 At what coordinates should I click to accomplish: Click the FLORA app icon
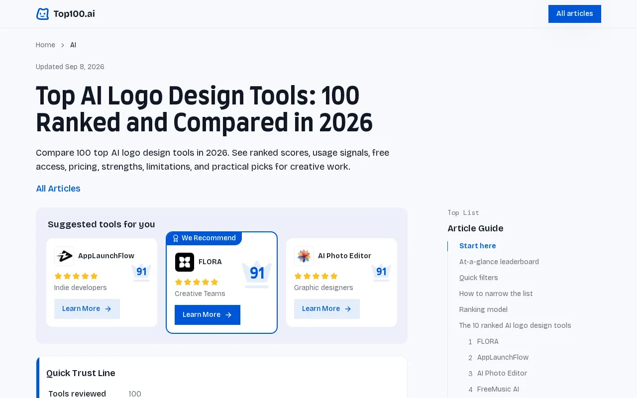(x=185, y=262)
